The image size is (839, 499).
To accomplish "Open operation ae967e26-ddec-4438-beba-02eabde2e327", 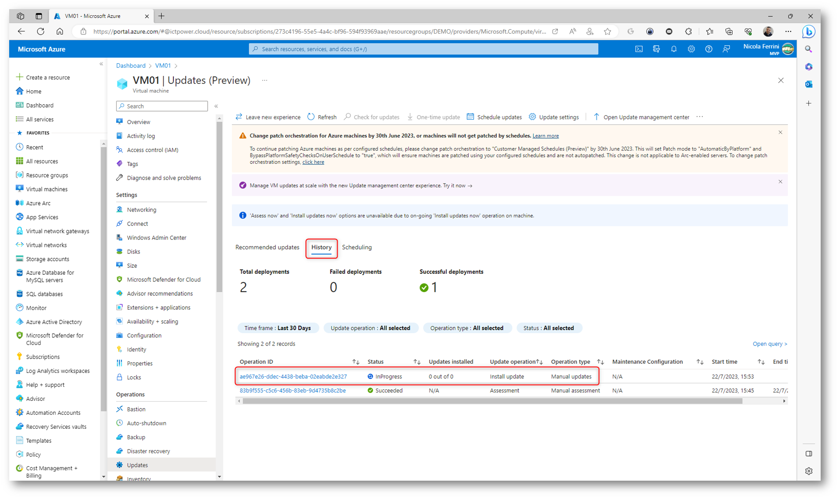I will (x=293, y=376).
